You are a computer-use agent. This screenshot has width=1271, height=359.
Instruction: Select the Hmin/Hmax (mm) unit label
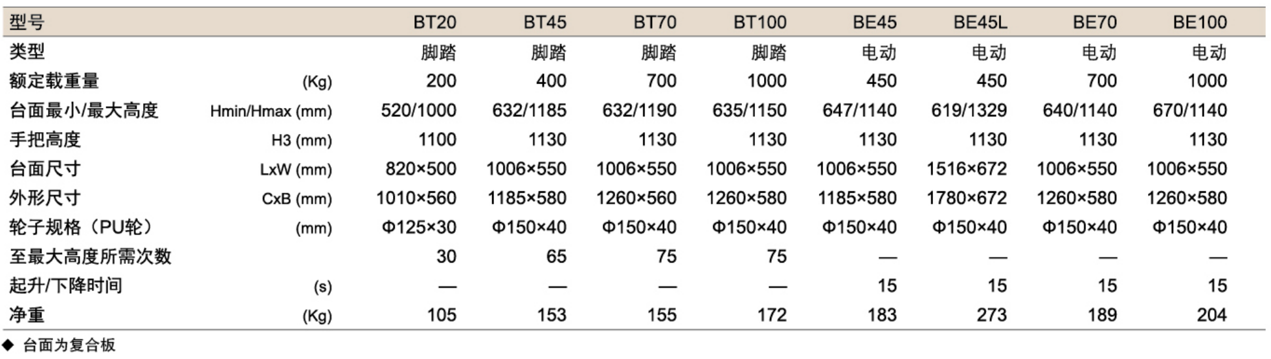tap(271, 111)
